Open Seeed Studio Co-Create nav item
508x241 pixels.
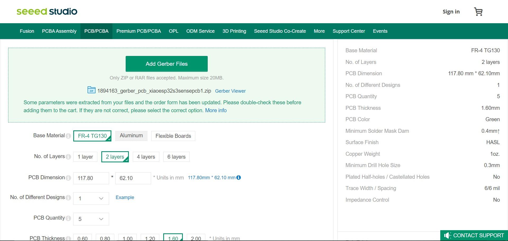click(x=280, y=31)
